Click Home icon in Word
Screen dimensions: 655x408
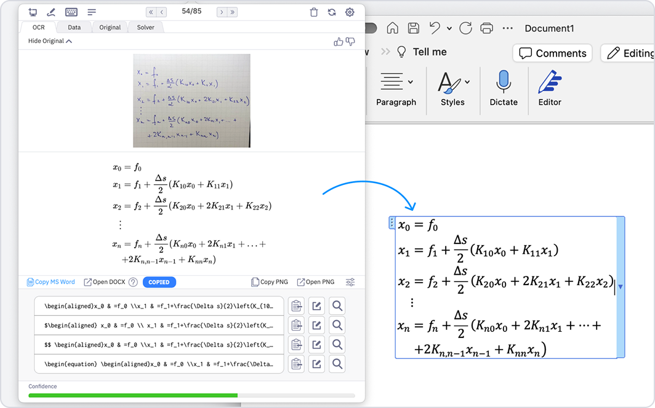point(392,28)
